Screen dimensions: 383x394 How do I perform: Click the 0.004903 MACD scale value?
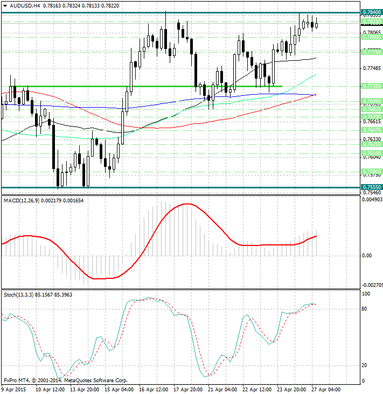click(372, 200)
